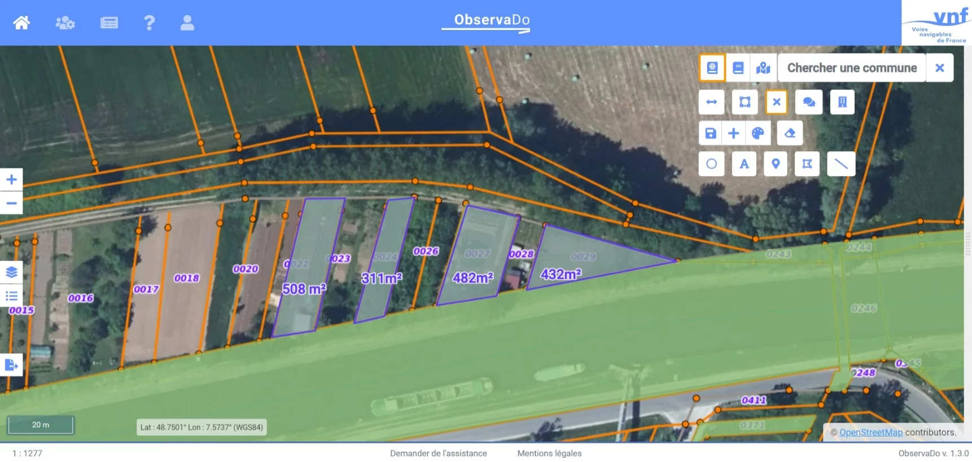Select the book search mode

738,68
